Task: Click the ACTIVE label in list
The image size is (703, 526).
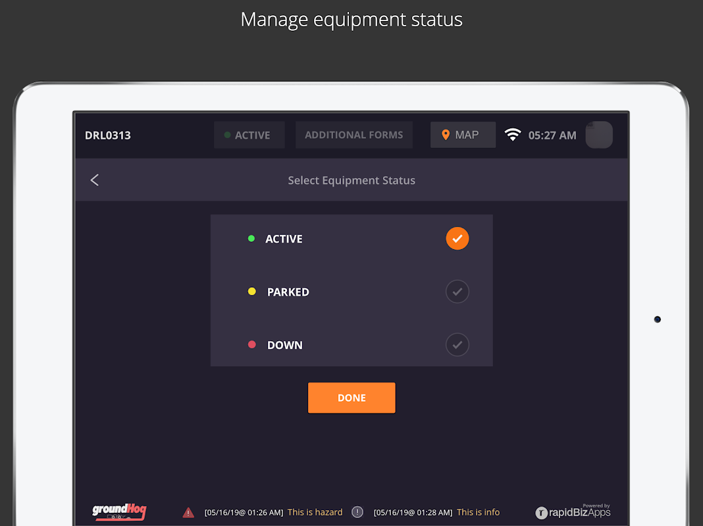Action: 284,239
